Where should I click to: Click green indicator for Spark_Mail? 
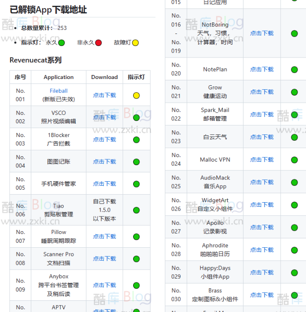click(x=294, y=115)
